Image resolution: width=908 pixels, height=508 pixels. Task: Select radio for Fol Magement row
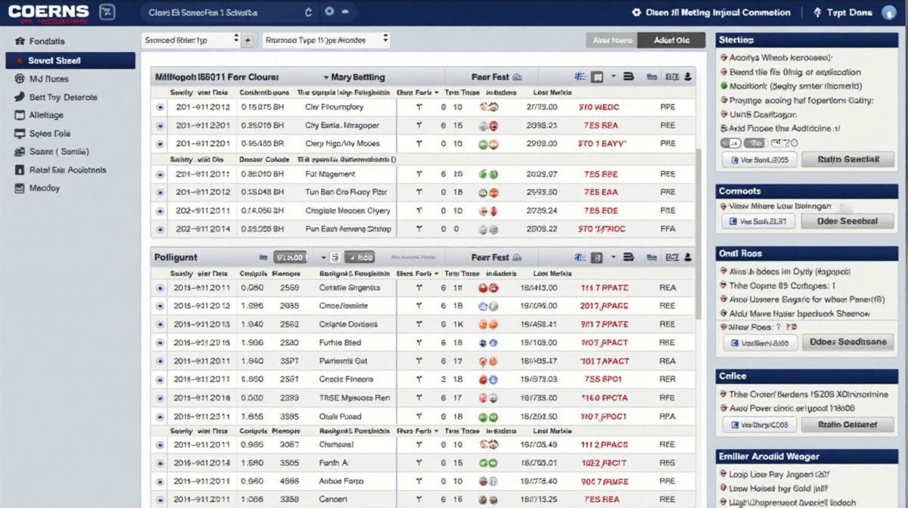pyautogui.click(x=160, y=175)
